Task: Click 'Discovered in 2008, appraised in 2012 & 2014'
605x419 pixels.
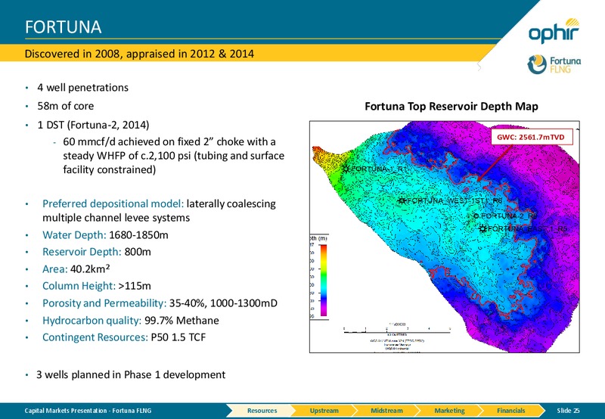Action: point(139,53)
